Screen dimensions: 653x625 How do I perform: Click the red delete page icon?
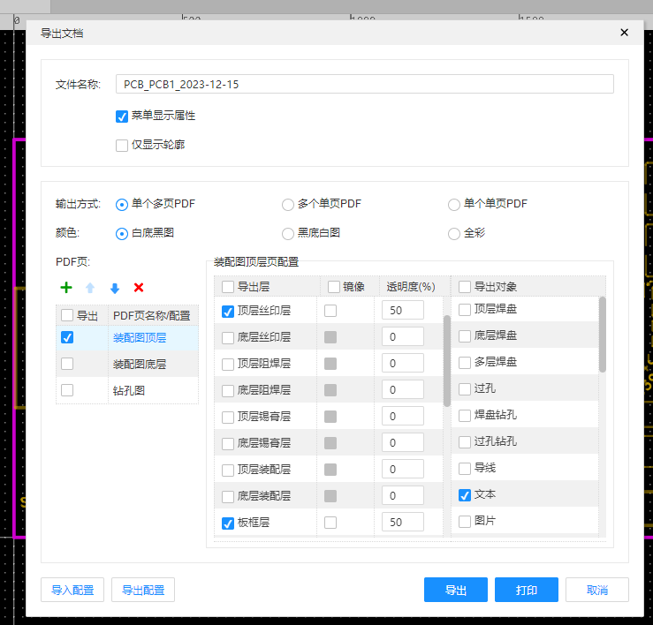[x=139, y=288]
